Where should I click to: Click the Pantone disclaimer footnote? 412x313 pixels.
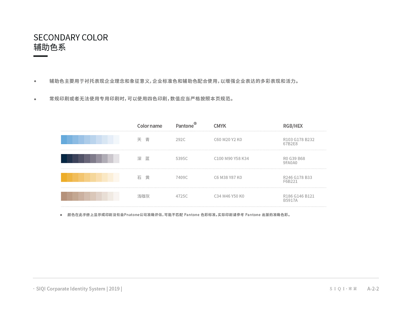pyautogui.click(x=179, y=215)
